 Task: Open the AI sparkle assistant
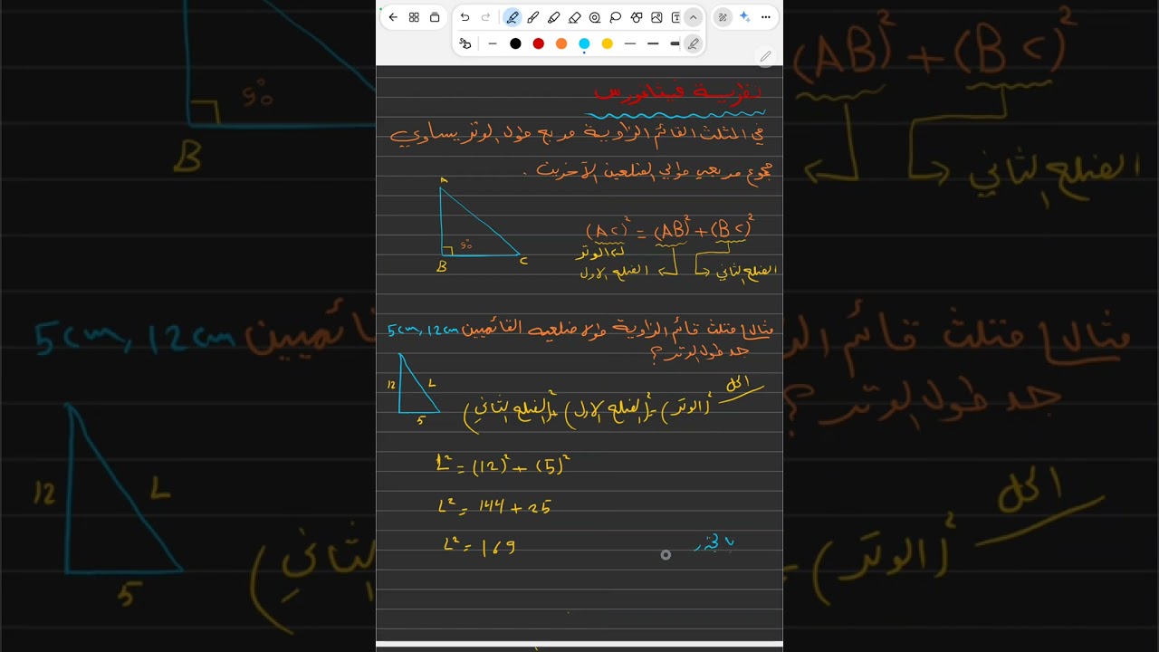tap(744, 17)
